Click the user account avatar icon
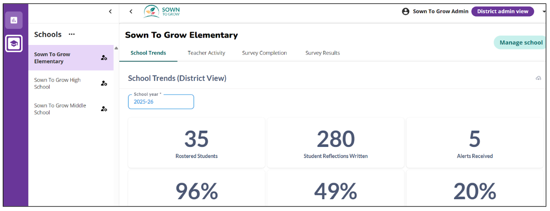Screen dimensions: 550x211 pos(406,11)
